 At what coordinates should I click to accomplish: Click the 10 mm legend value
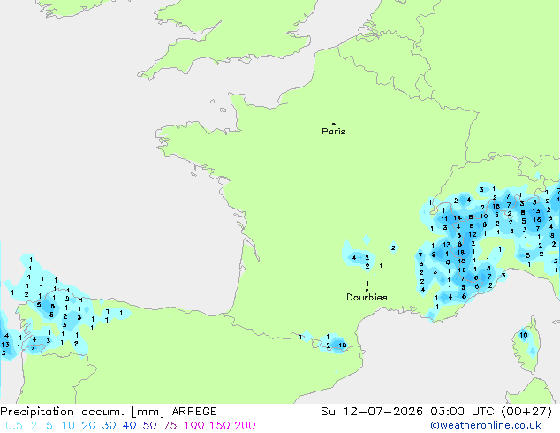(68, 426)
